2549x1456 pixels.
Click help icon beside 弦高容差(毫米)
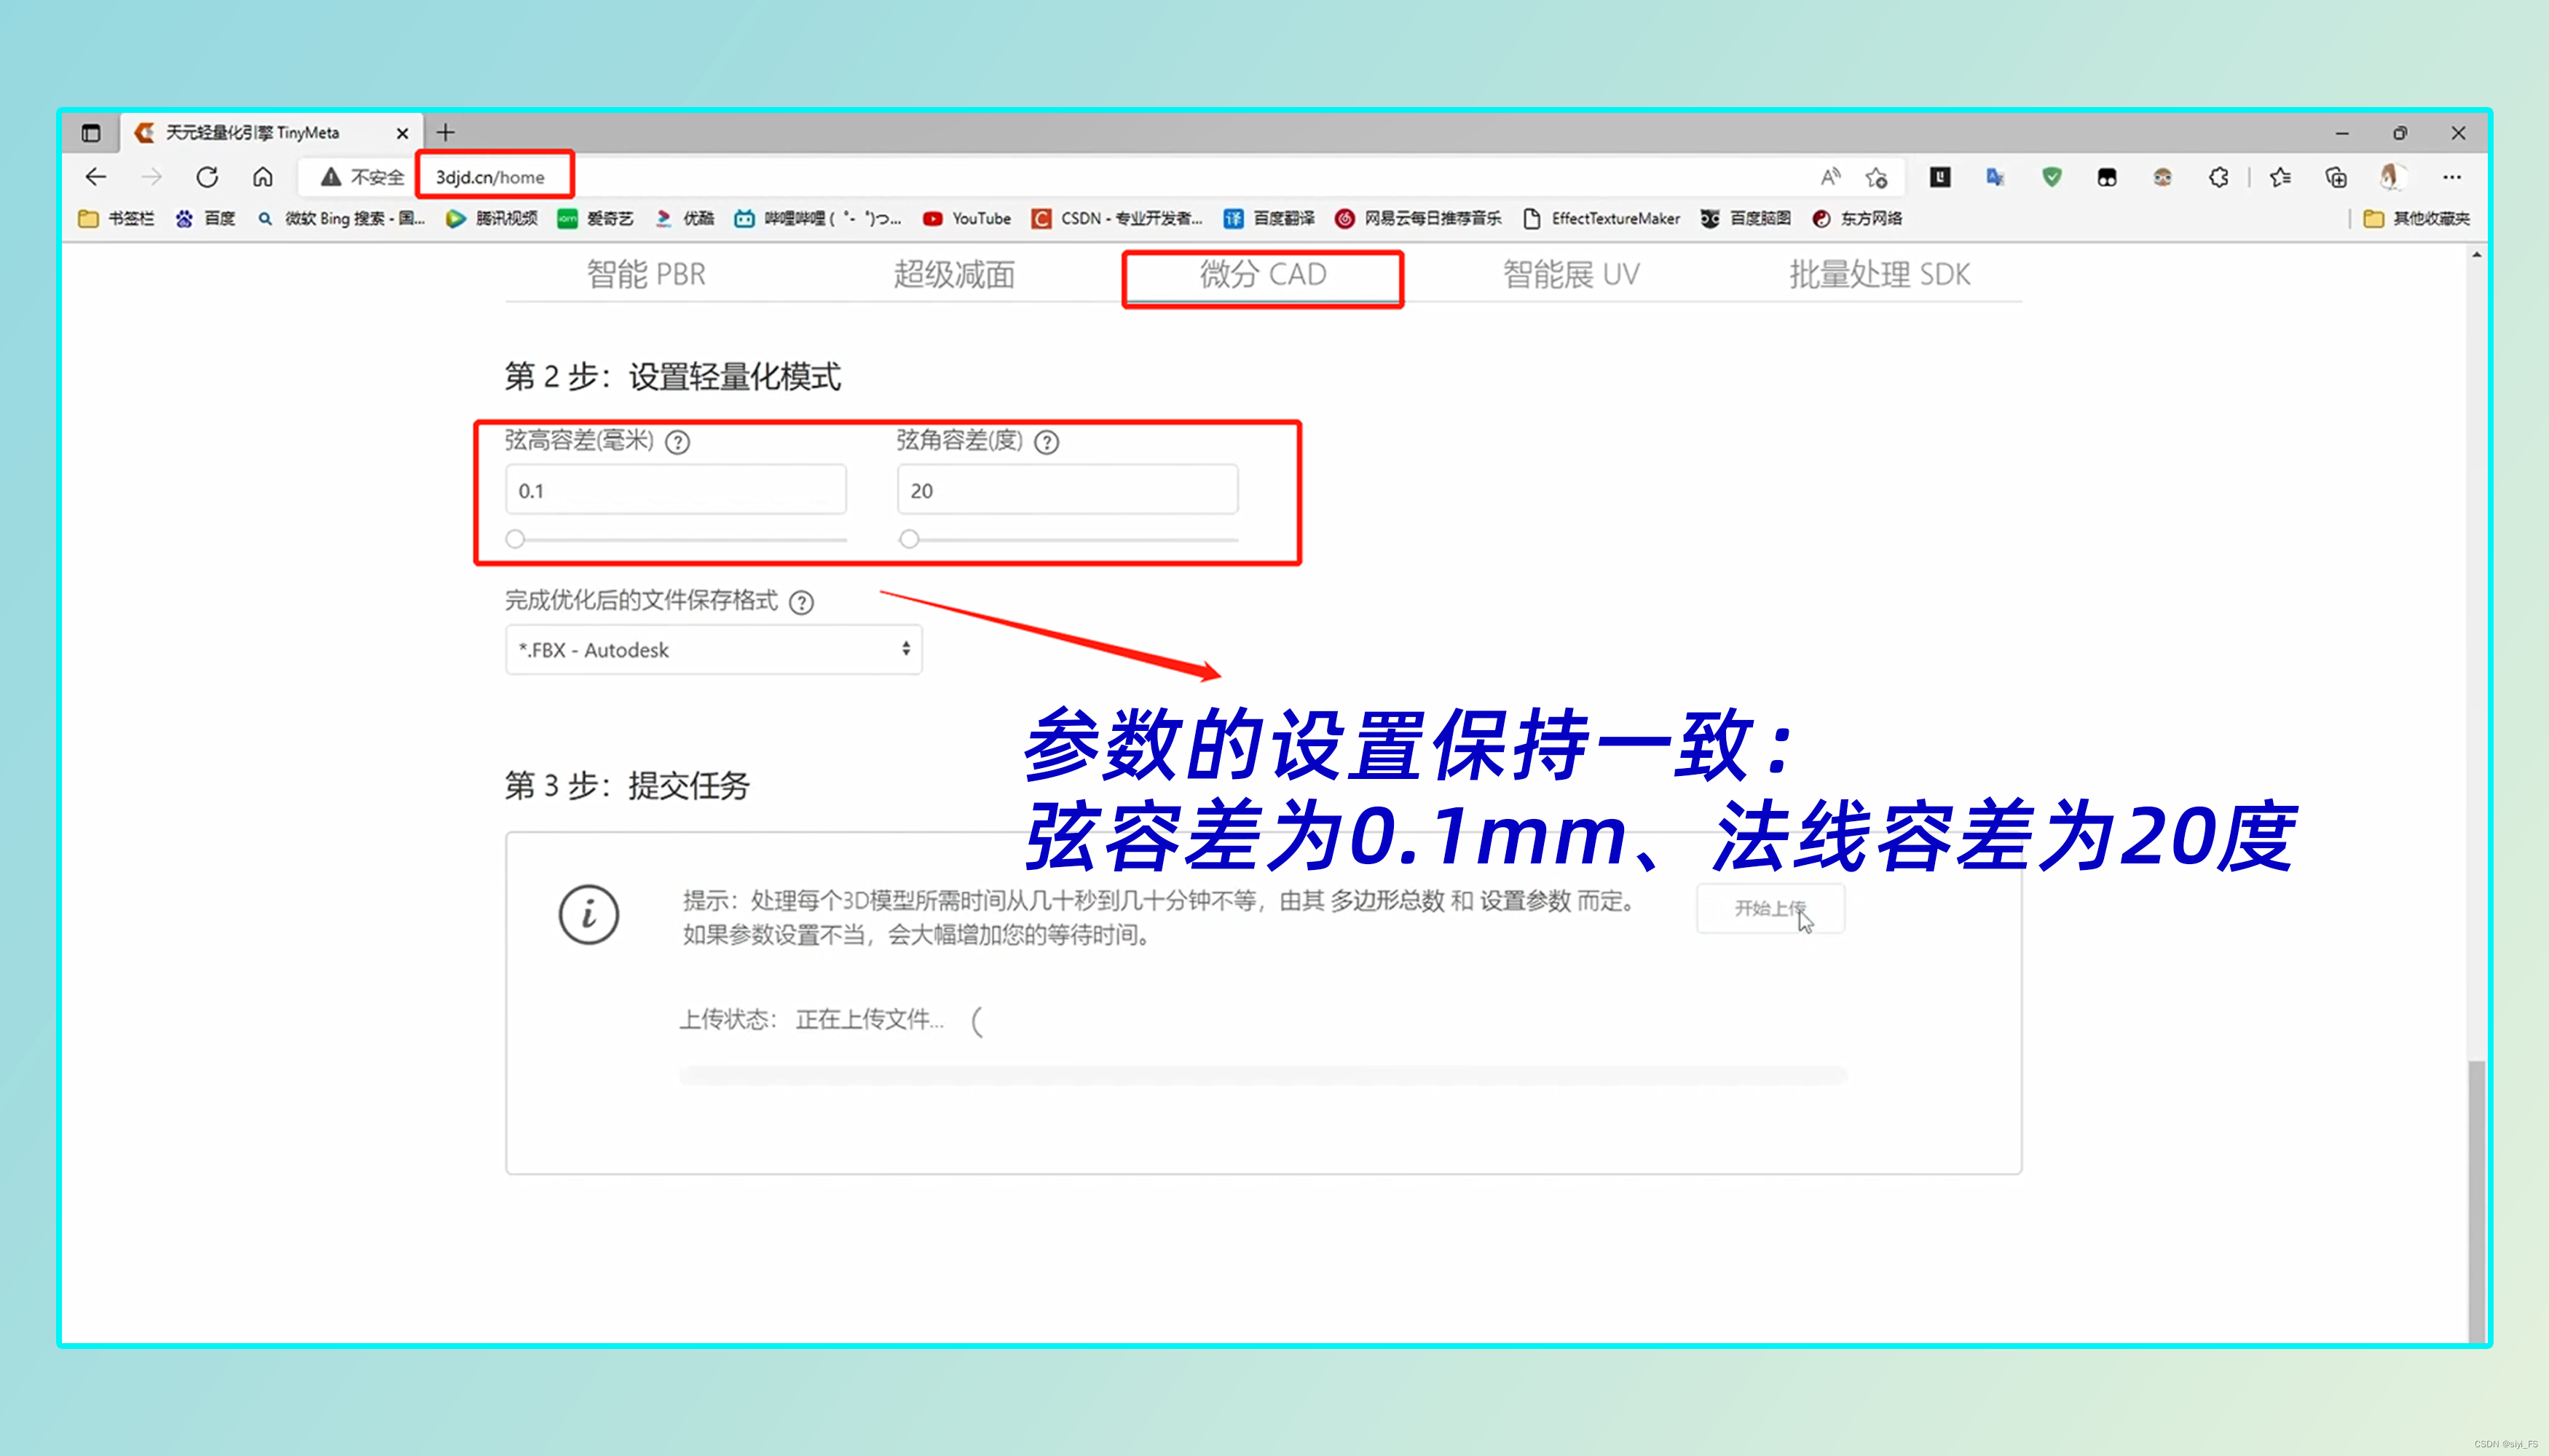(677, 442)
